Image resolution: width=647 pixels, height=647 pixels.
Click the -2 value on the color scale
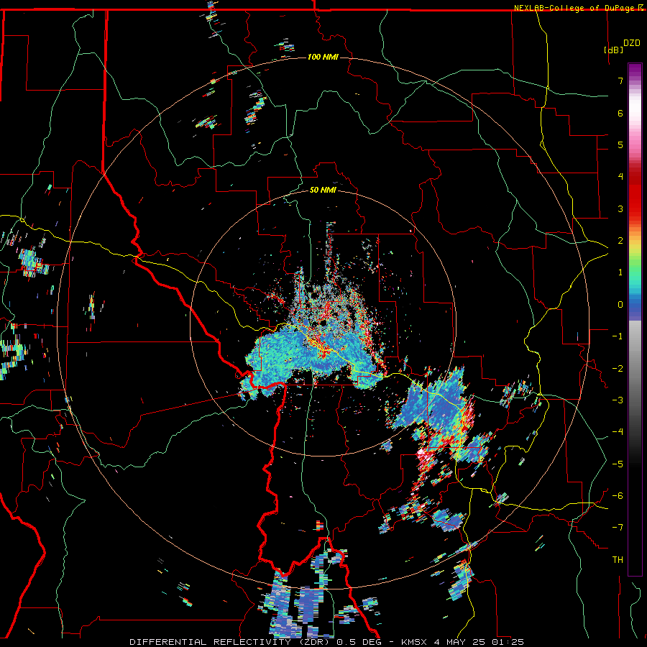point(618,369)
